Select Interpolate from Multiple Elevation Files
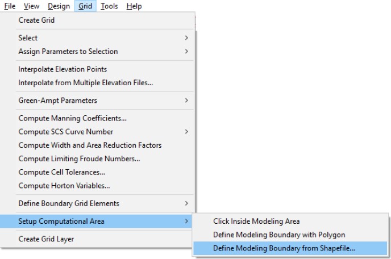This screenshot has height=259, width=391. tap(85, 83)
